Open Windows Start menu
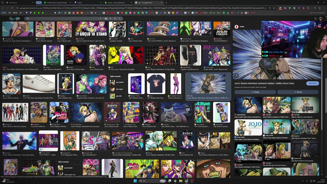This screenshot has width=327, height=184. tap(135, 181)
